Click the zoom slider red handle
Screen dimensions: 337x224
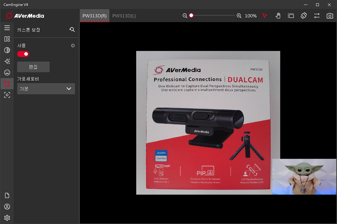click(x=191, y=15)
